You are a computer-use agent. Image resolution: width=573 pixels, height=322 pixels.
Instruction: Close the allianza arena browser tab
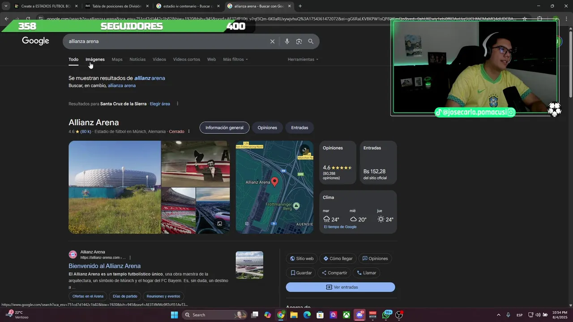pyautogui.click(x=289, y=6)
